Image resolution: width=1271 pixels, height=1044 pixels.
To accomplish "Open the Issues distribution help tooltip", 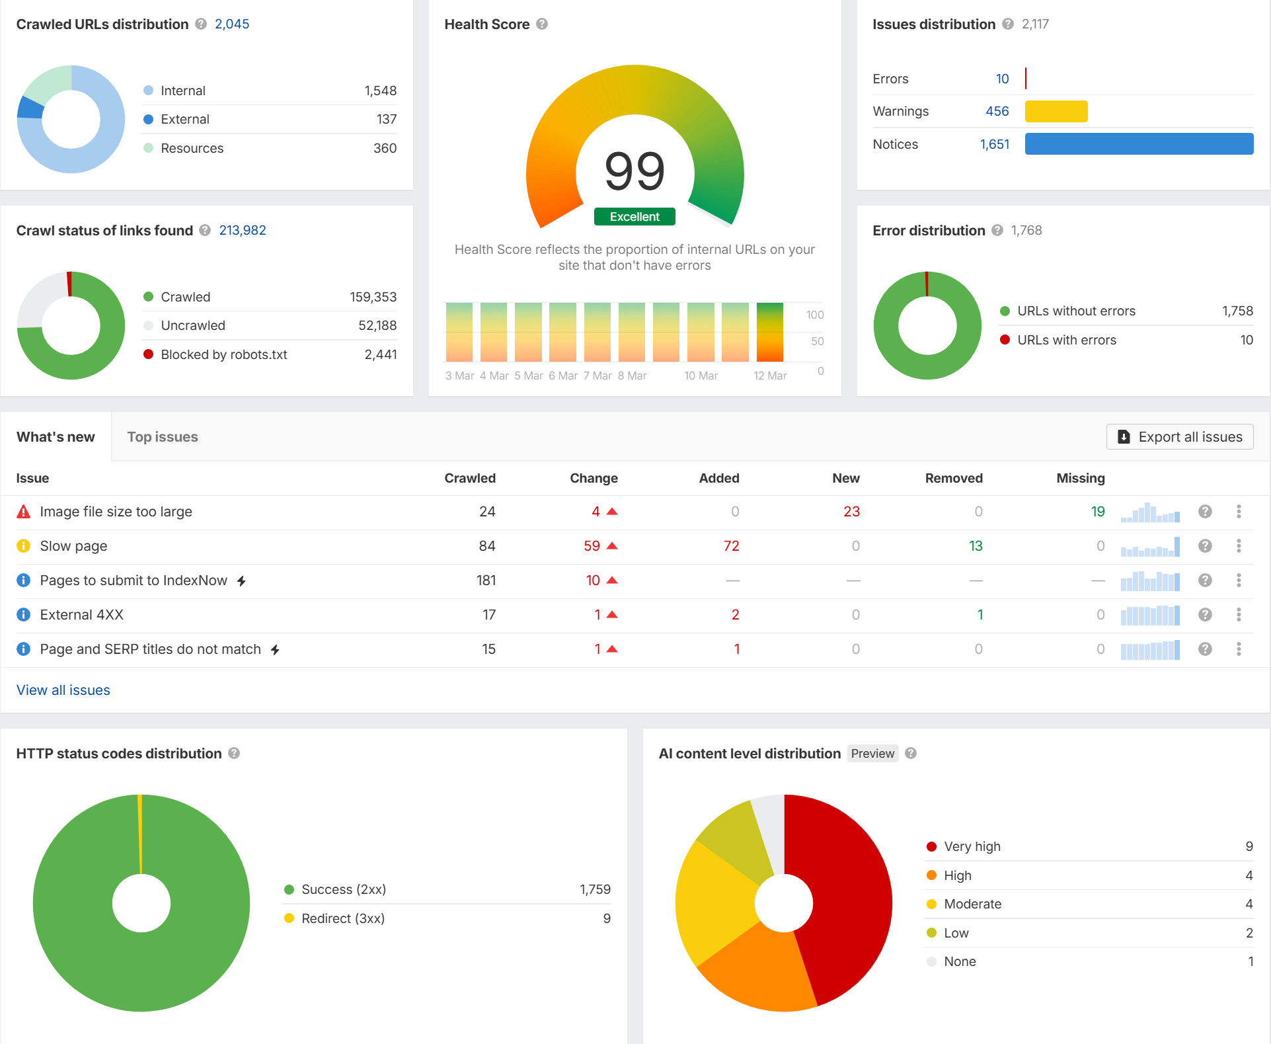I will pyautogui.click(x=1008, y=24).
